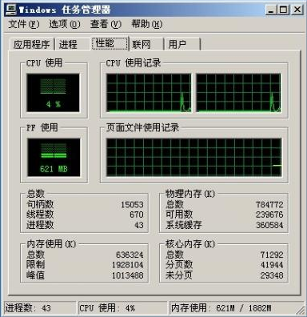Click the CPU 使用 gauge showing 4%
This screenshot has width=307, height=317.
(53, 93)
